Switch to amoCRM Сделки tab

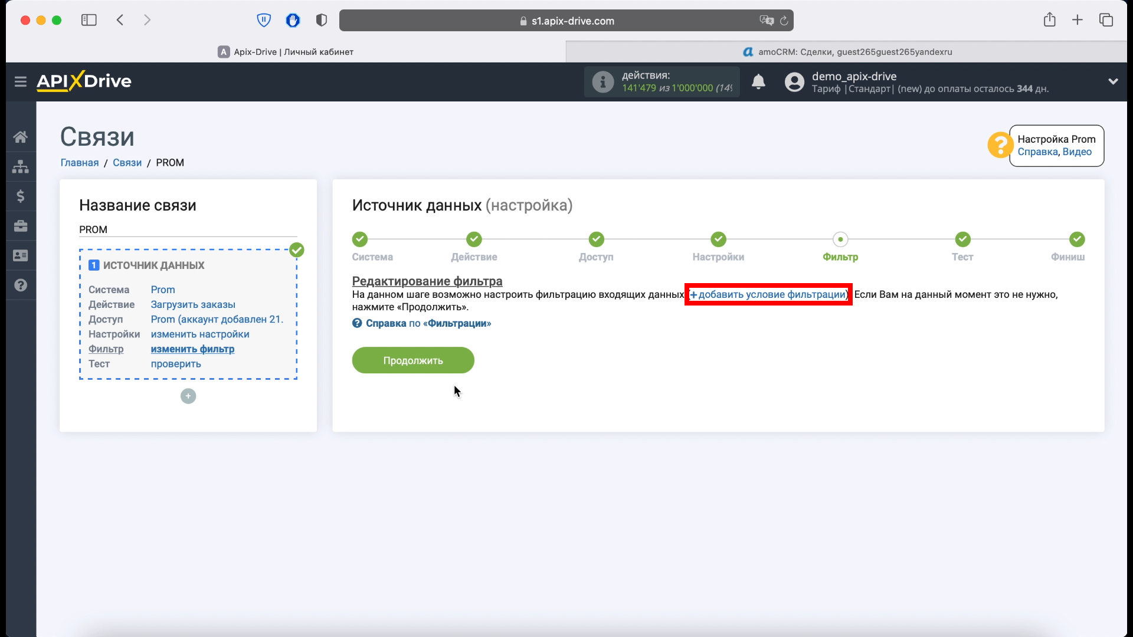(x=847, y=52)
